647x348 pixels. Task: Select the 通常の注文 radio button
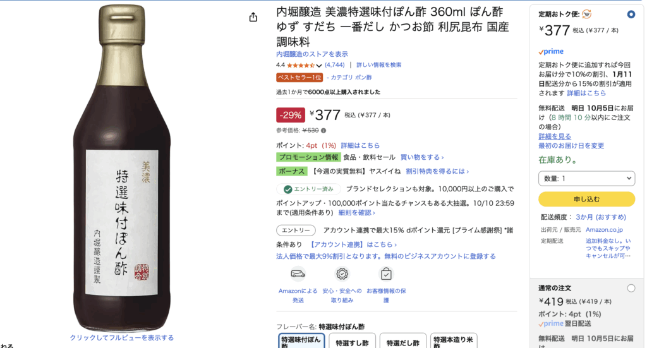631,288
